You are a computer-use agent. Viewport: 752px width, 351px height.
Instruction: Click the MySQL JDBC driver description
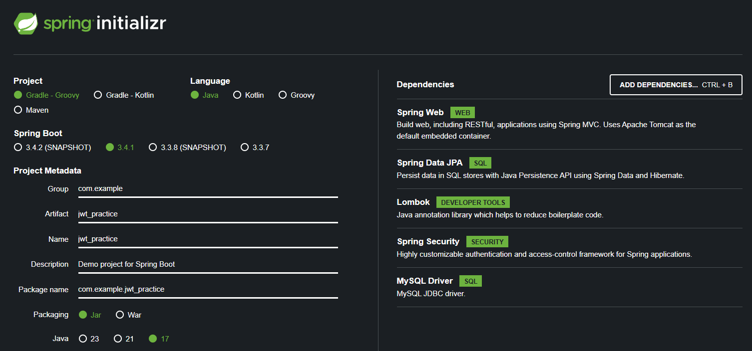[431, 294]
